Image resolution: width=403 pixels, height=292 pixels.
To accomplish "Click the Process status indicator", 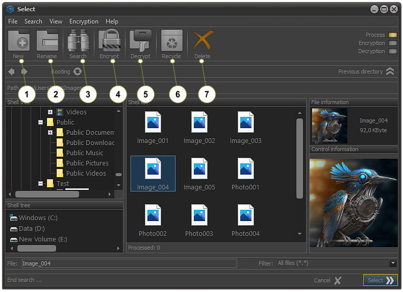I will tap(392, 35).
